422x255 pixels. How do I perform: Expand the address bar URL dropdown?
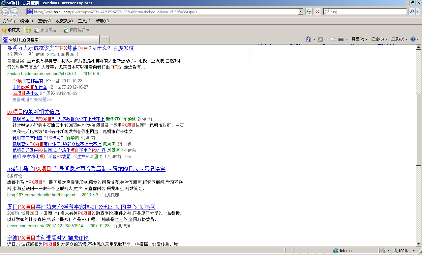300,12
